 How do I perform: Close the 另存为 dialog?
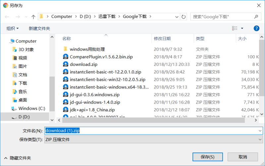(x=259, y=5)
